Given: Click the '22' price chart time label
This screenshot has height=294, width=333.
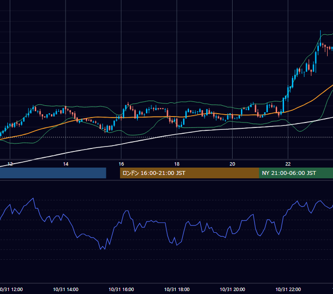Looking at the screenshot, I should pos(288,164).
